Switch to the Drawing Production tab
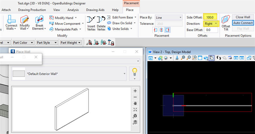255x134 pixels. coord(32,10)
